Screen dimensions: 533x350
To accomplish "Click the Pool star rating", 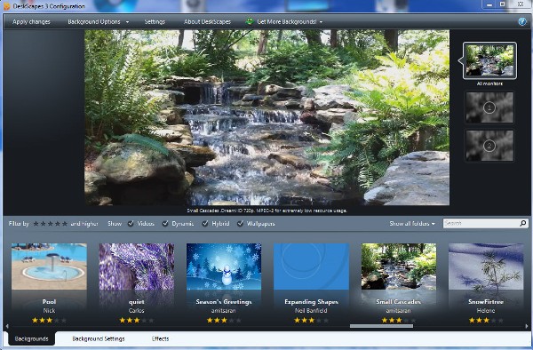I will 49,320.
